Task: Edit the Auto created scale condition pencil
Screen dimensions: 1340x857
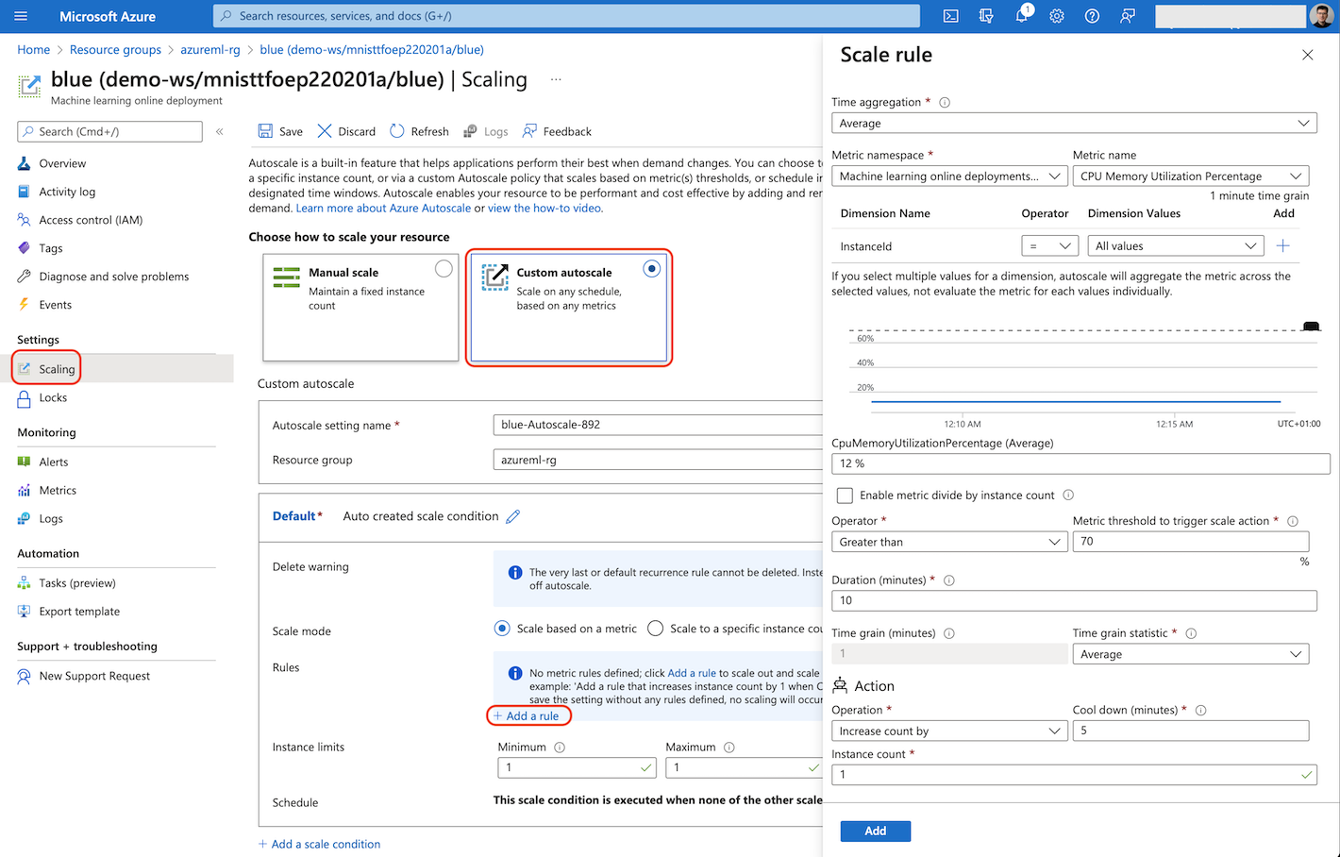Action: point(513,516)
